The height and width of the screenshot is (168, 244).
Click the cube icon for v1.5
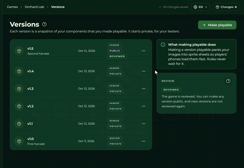(19, 51)
